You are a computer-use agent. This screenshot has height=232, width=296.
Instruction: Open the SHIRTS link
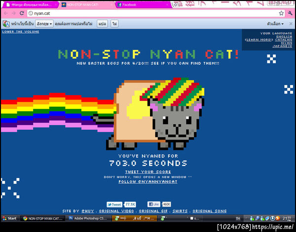pyautogui.click(x=180, y=211)
